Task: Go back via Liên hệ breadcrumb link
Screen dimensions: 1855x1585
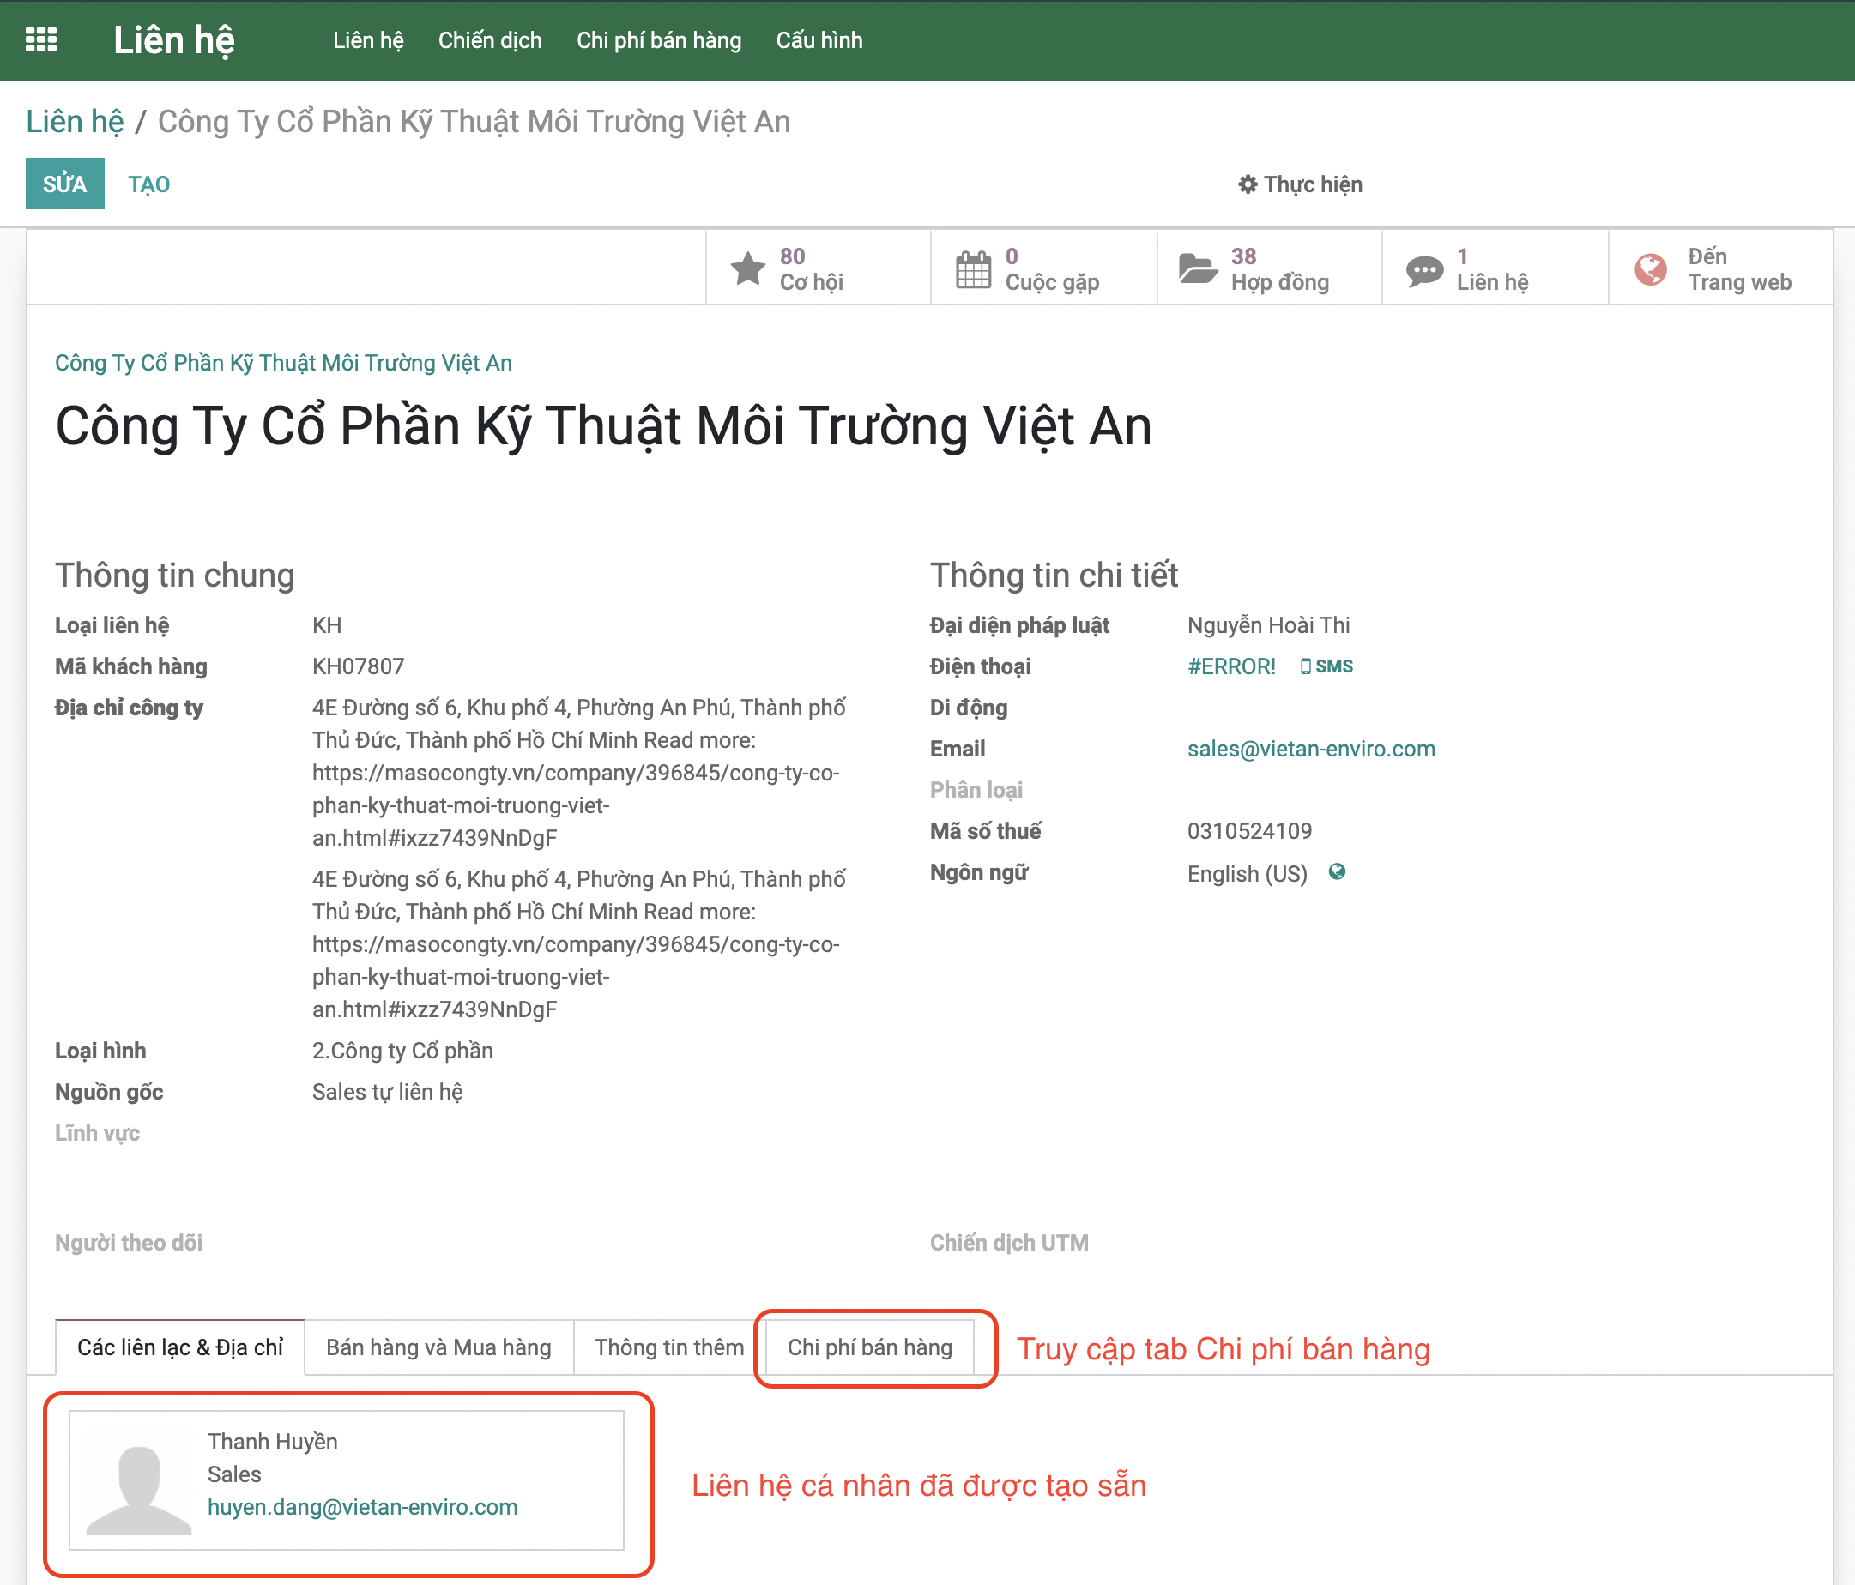Action: [75, 122]
